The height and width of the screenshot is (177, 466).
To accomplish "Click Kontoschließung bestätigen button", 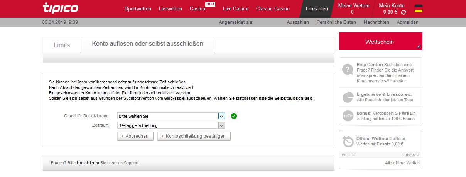I will (x=194, y=136).
